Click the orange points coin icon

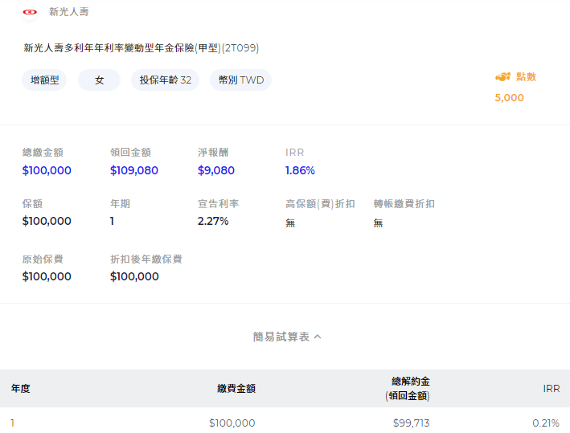click(x=502, y=76)
